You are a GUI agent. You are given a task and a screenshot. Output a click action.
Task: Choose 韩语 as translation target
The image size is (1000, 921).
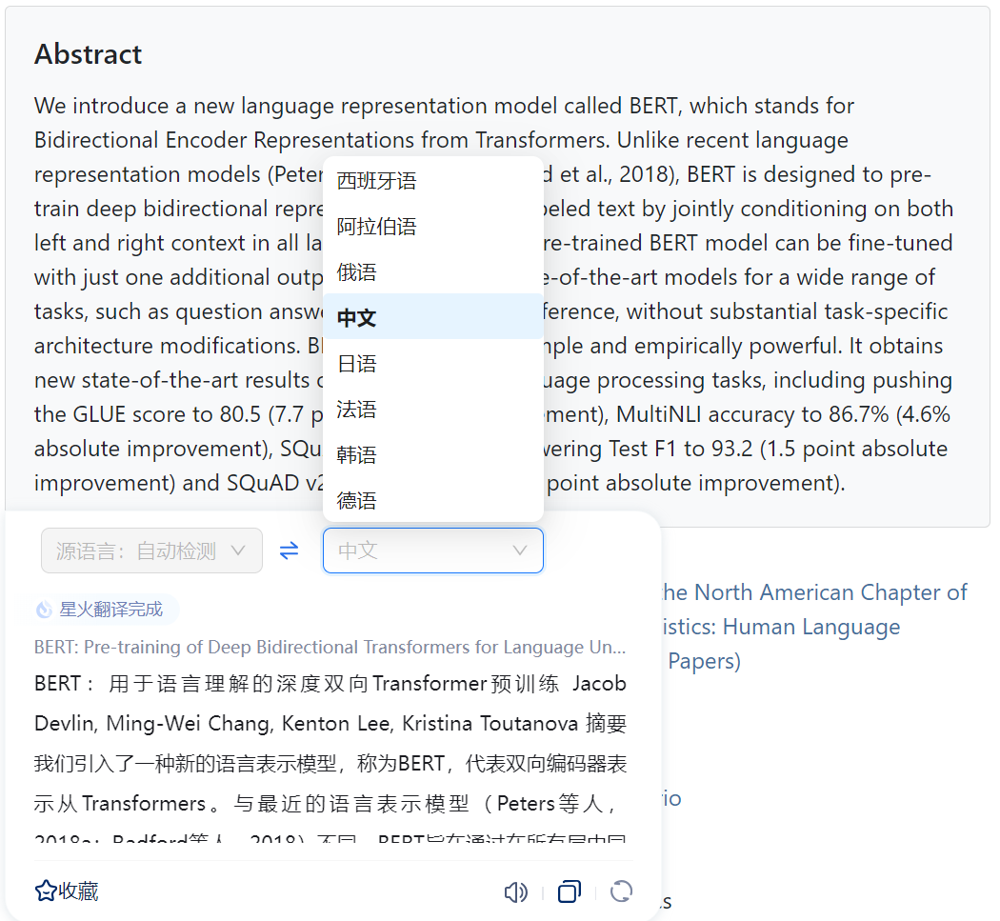tap(433, 454)
